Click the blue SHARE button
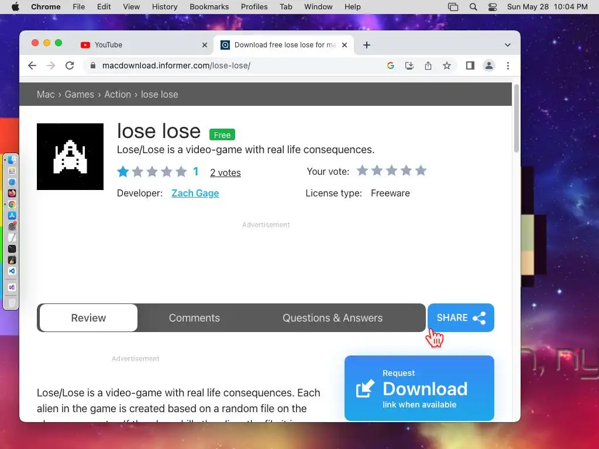This screenshot has width=599, height=449. point(461,317)
